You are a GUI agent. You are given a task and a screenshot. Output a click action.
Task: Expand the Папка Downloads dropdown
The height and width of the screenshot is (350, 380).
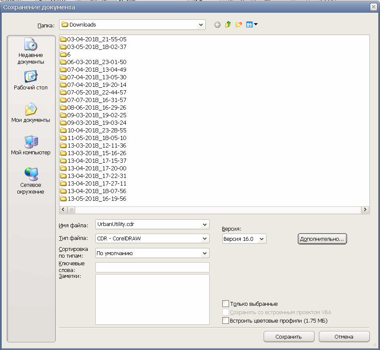coord(201,25)
